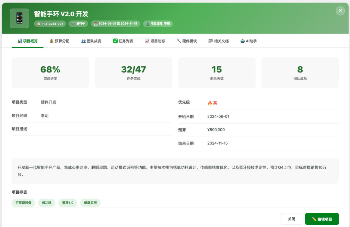Click the smartwatch project thumbnail in the header
The height and width of the screenshot is (227, 350).
[19, 18]
